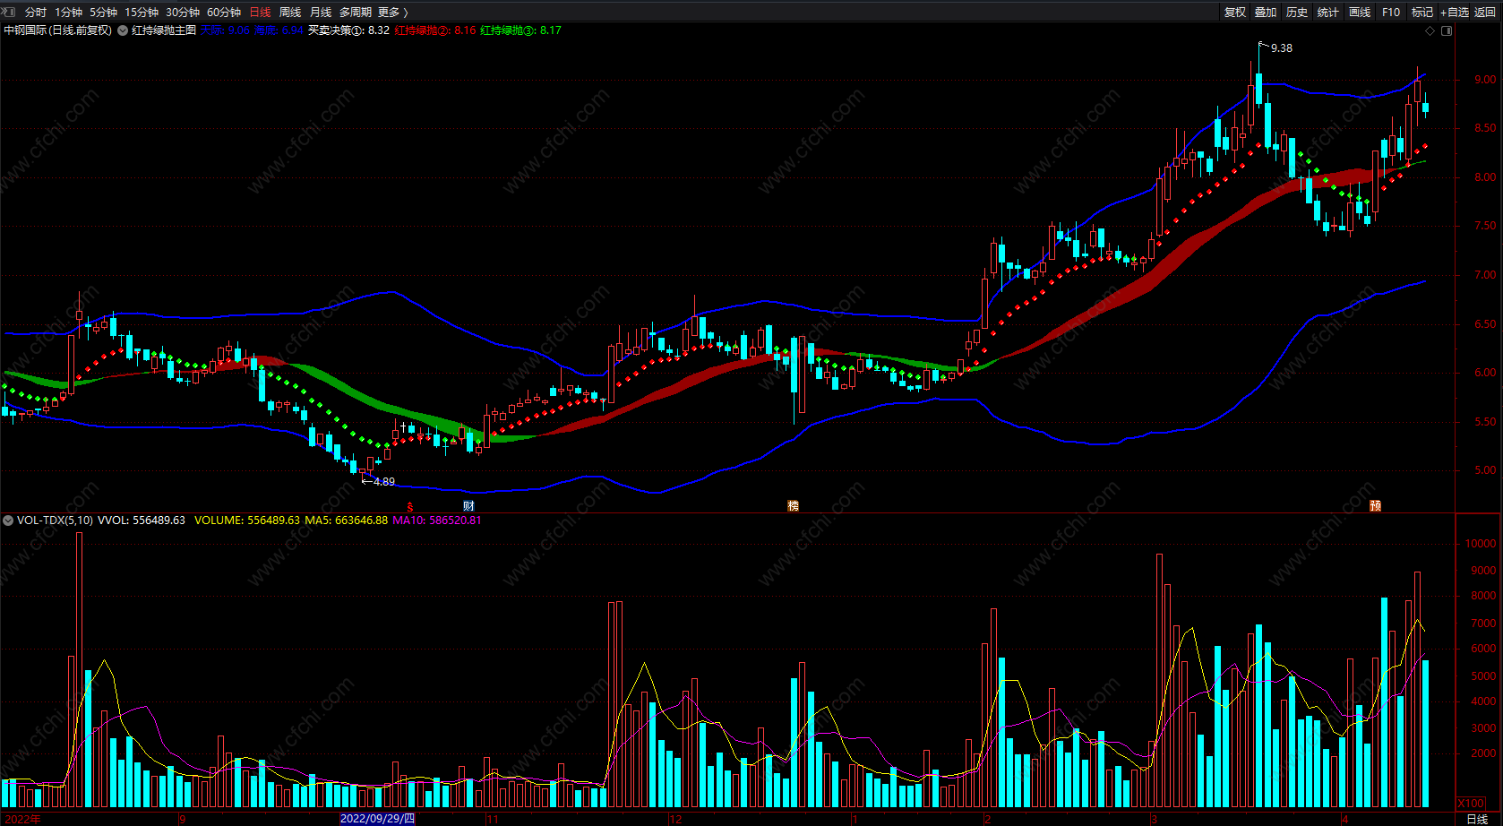Click the 买卖决策①: 8.32 value
The width and height of the screenshot is (1503, 826).
(x=348, y=30)
